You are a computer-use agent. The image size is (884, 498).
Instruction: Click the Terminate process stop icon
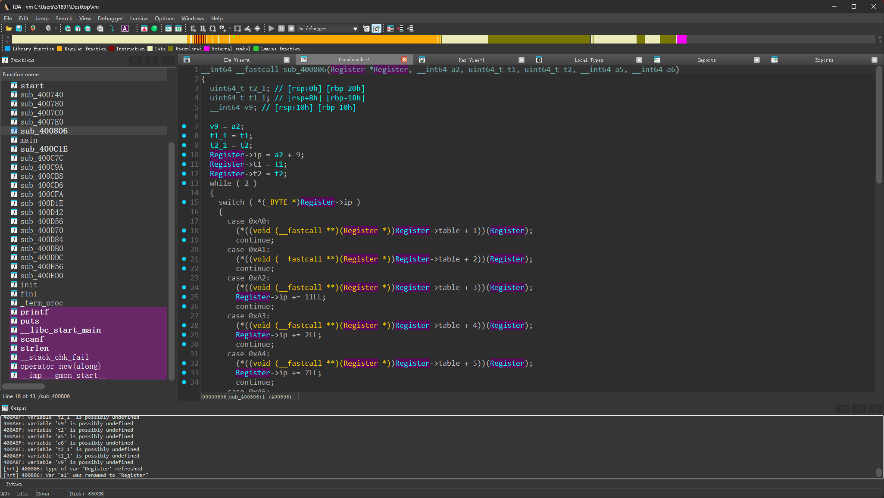[291, 28]
